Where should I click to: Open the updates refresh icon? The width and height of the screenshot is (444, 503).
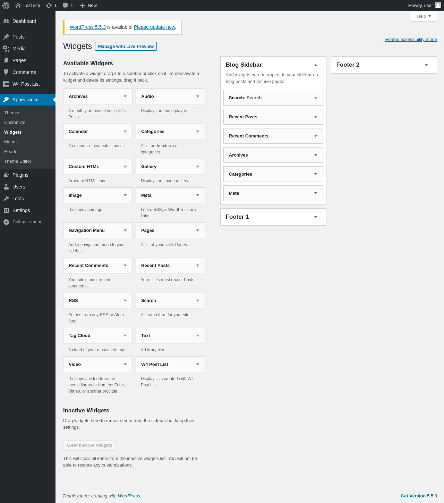coord(49,6)
